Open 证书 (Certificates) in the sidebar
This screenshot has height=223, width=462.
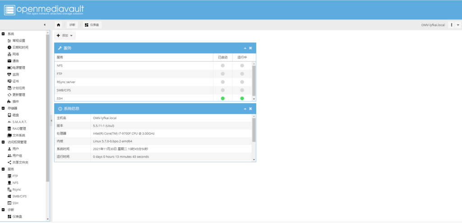(x=15, y=81)
